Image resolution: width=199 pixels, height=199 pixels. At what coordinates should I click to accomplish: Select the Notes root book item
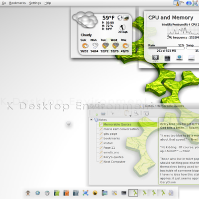tap(101, 119)
